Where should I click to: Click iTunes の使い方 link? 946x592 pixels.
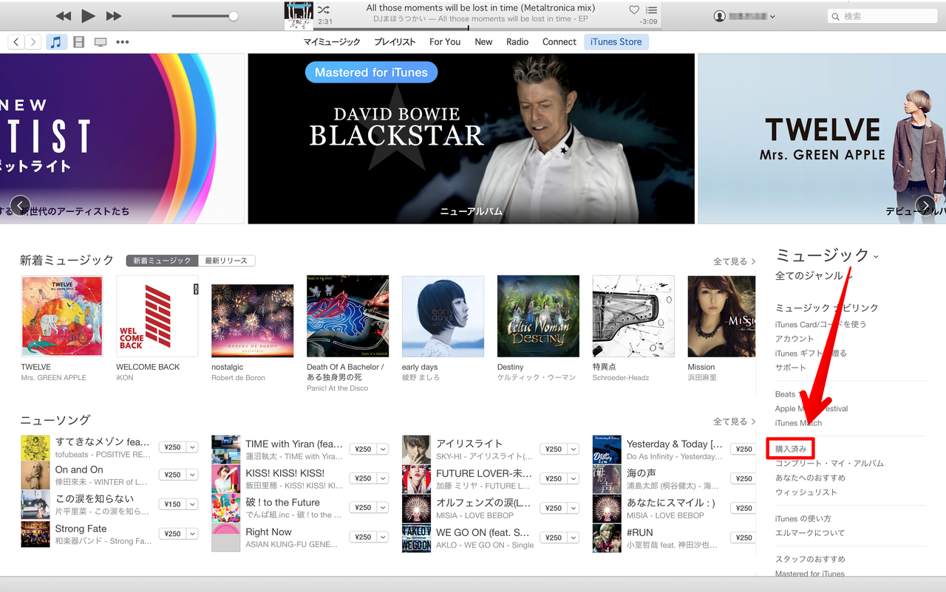[x=803, y=519]
